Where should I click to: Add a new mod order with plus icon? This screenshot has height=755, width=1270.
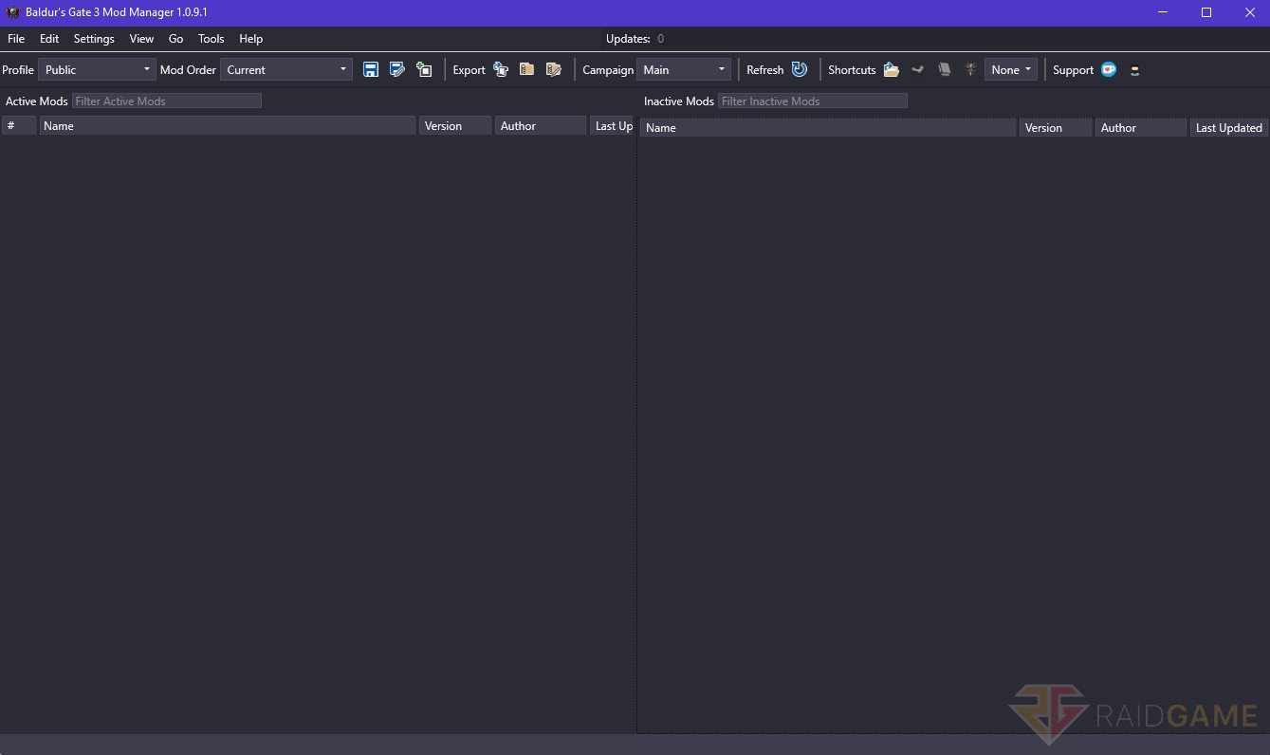tap(424, 69)
